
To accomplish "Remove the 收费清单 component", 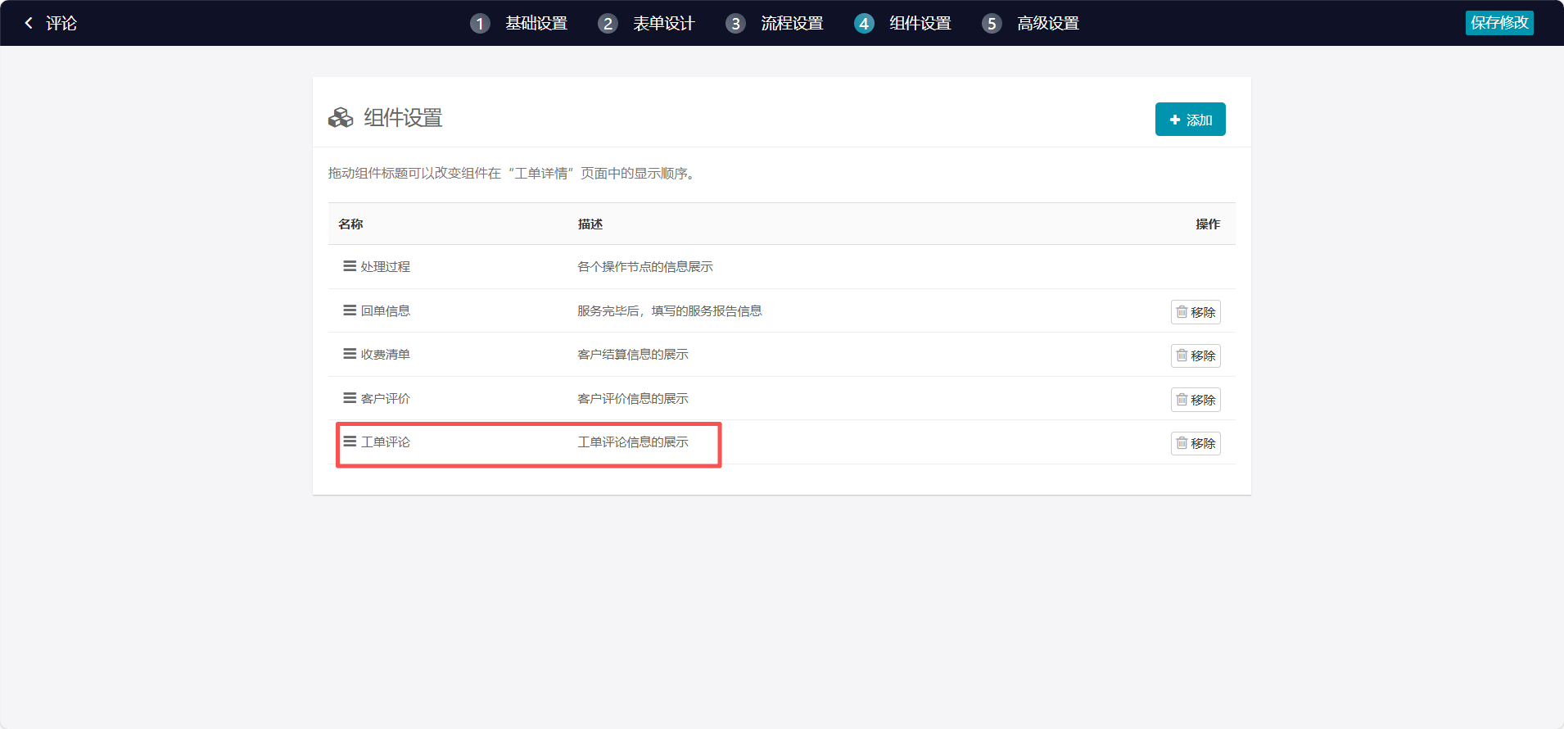I will pyautogui.click(x=1196, y=355).
